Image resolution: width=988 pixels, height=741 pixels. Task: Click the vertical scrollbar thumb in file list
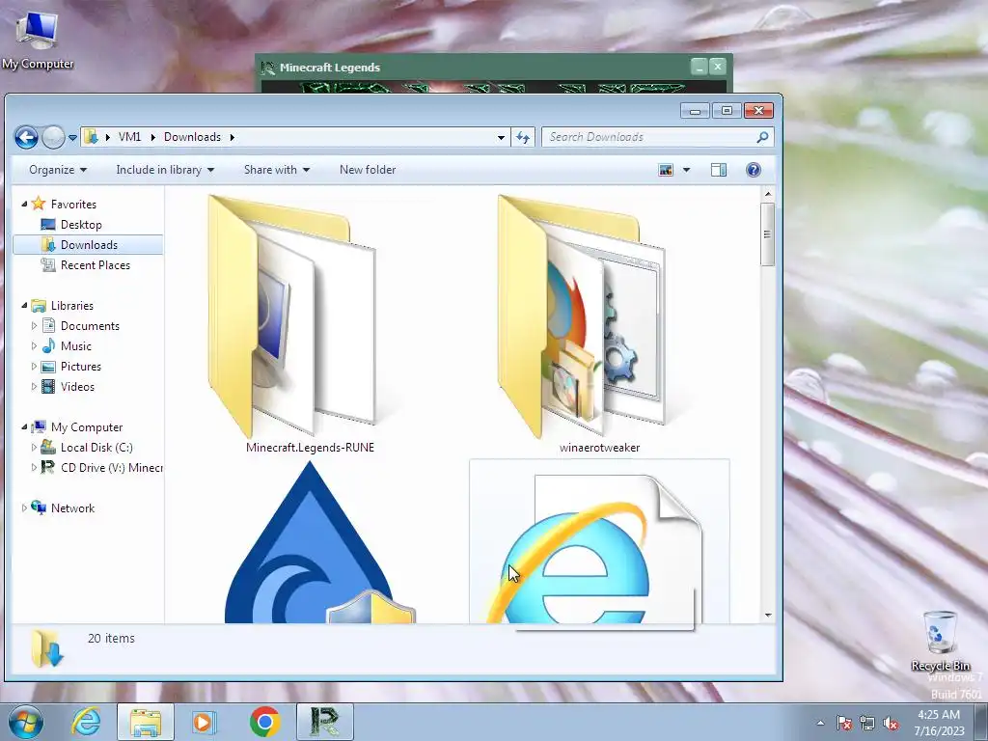point(767,233)
